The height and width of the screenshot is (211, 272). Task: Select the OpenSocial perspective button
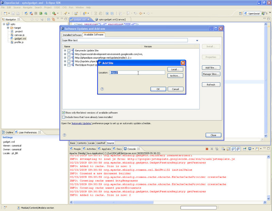(251, 14)
